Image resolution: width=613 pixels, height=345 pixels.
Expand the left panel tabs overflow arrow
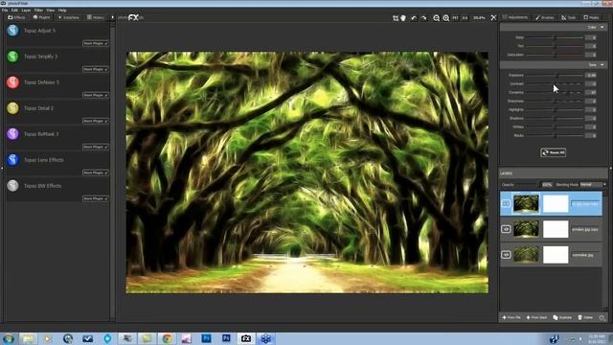113,17
